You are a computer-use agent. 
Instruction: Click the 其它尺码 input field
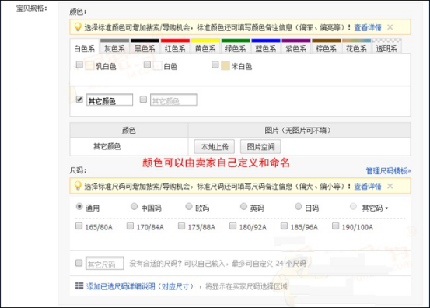(105, 264)
